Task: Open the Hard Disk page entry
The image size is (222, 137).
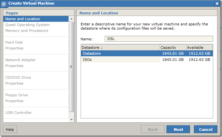Action: click(x=14, y=42)
